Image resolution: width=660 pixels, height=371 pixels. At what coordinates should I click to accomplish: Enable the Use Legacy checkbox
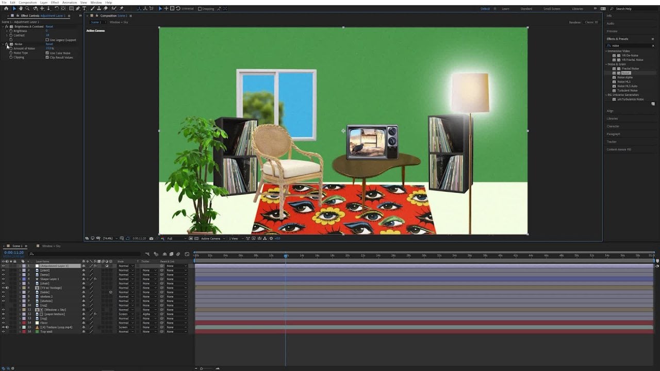(x=47, y=40)
